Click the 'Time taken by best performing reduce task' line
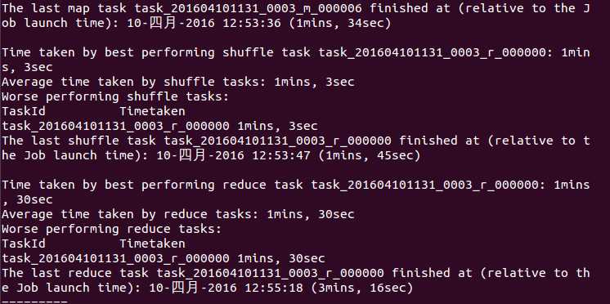 click(296, 192)
